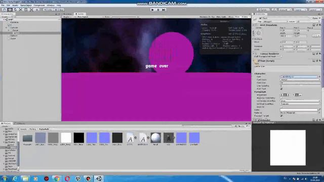Open Rect Transform component settings gear
This screenshot has width=324, height=182.
click(x=320, y=25)
